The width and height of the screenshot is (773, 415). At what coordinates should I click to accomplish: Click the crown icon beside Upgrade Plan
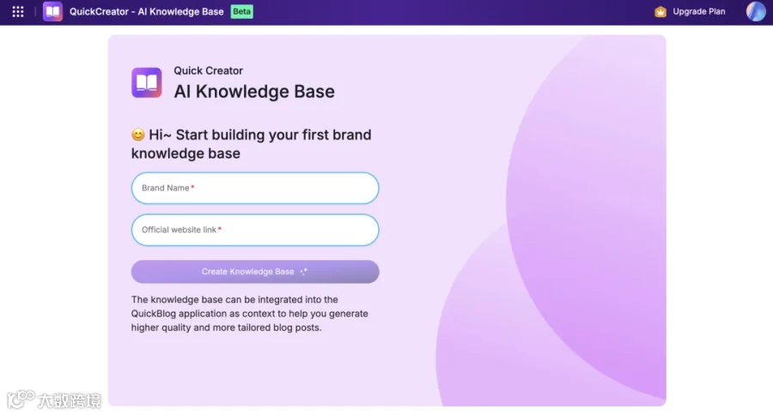tap(660, 11)
